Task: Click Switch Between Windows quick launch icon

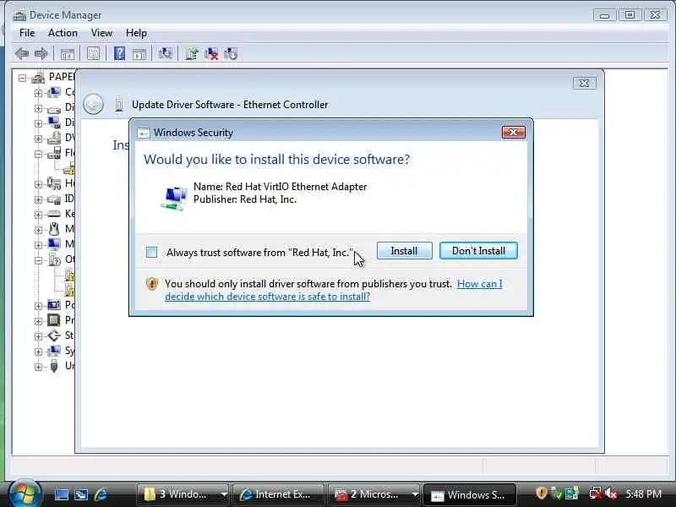Action: [x=81, y=494]
